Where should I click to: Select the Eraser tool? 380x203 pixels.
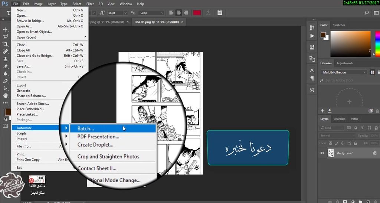tap(5, 66)
